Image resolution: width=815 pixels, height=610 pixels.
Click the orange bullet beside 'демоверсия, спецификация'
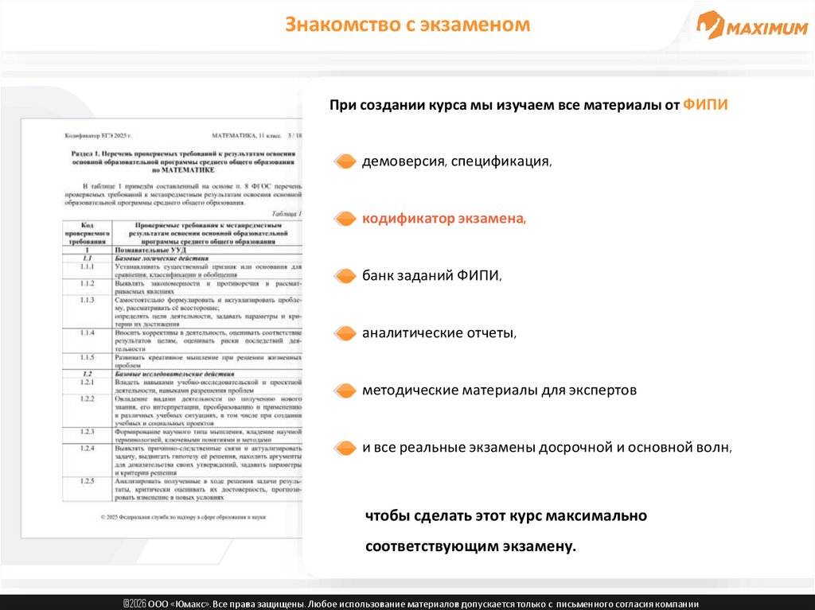coord(345,161)
